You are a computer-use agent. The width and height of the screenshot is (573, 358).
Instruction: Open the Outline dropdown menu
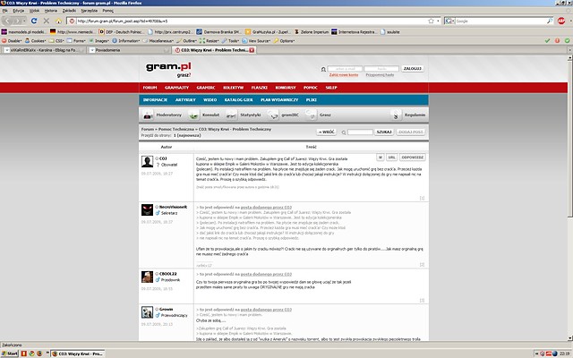click(x=187, y=41)
